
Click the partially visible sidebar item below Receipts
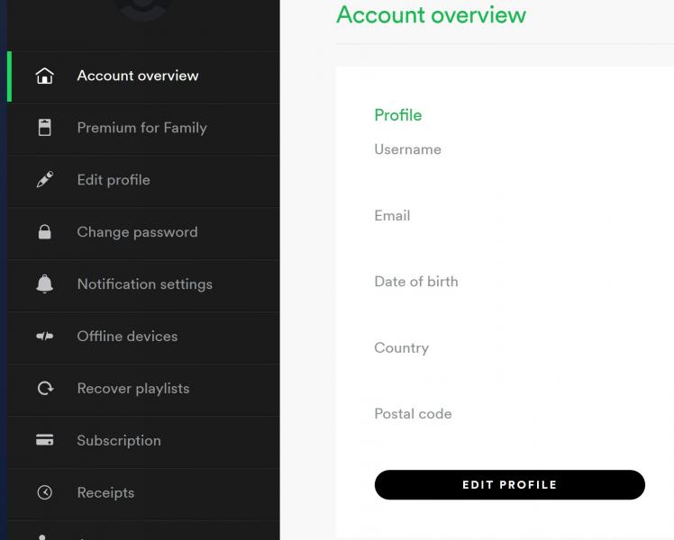pos(143,531)
